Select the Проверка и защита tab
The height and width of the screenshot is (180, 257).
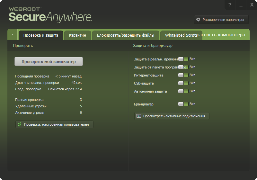[41, 35]
